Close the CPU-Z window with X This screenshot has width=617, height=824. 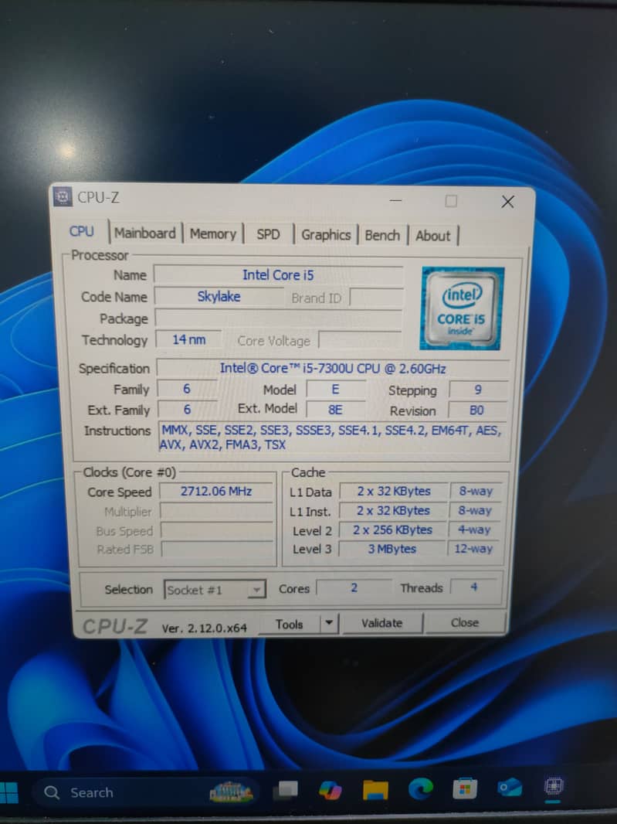(x=507, y=202)
